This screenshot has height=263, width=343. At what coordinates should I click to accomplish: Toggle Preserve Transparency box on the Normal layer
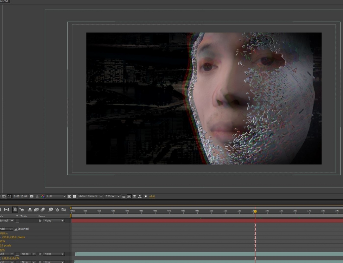pyautogui.click(x=17, y=221)
